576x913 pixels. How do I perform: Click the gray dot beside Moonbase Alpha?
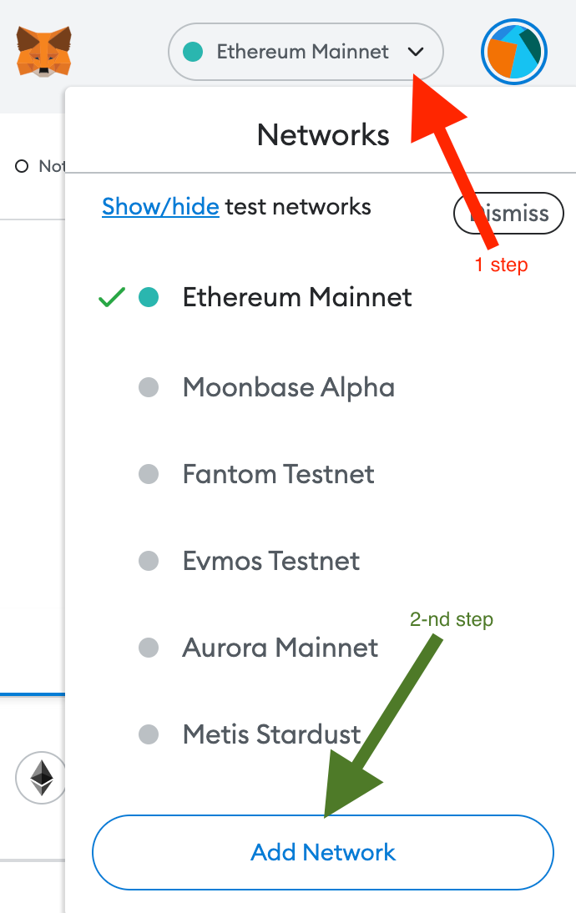click(149, 387)
